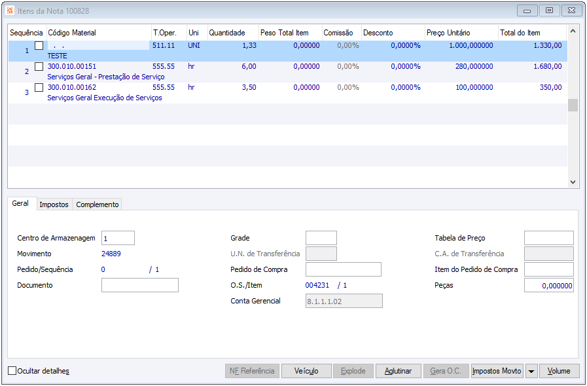Open the Complemento tab
The image size is (587, 386).
pos(98,204)
